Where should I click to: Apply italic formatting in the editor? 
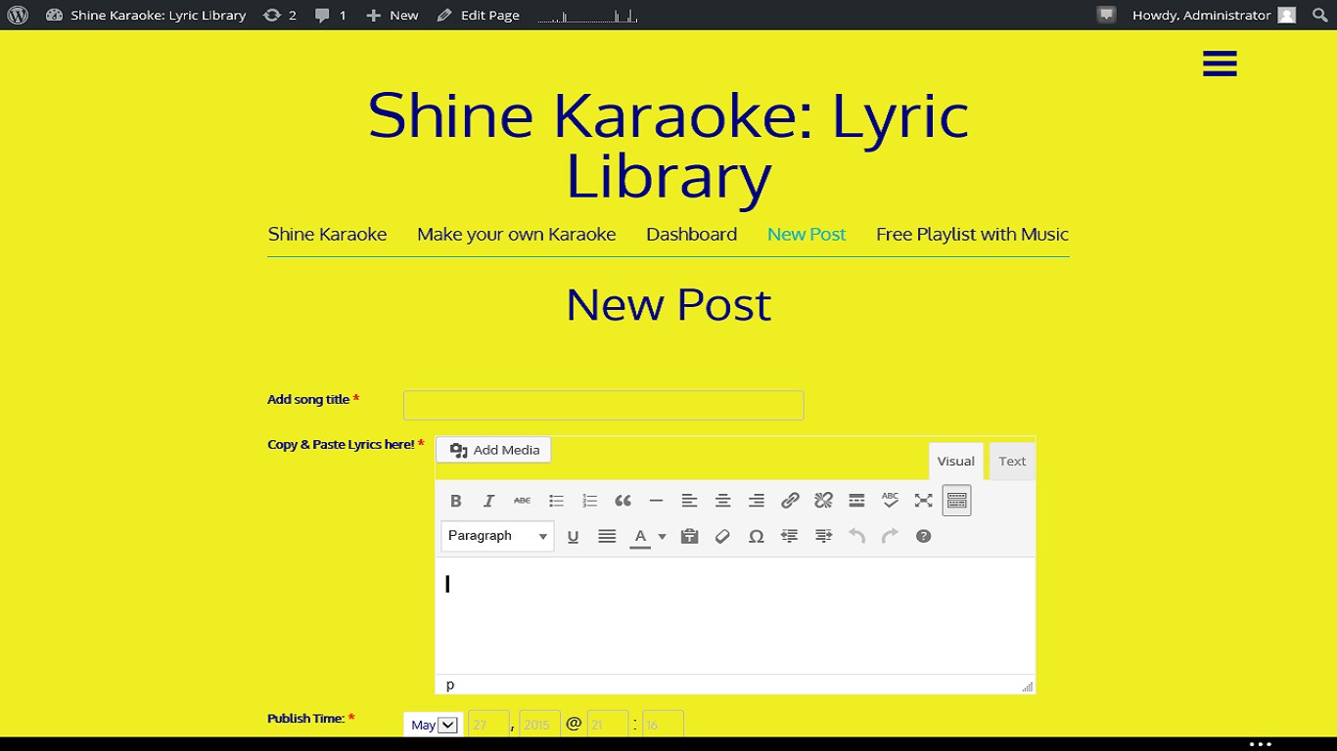pyautogui.click(x=488, y=501)
